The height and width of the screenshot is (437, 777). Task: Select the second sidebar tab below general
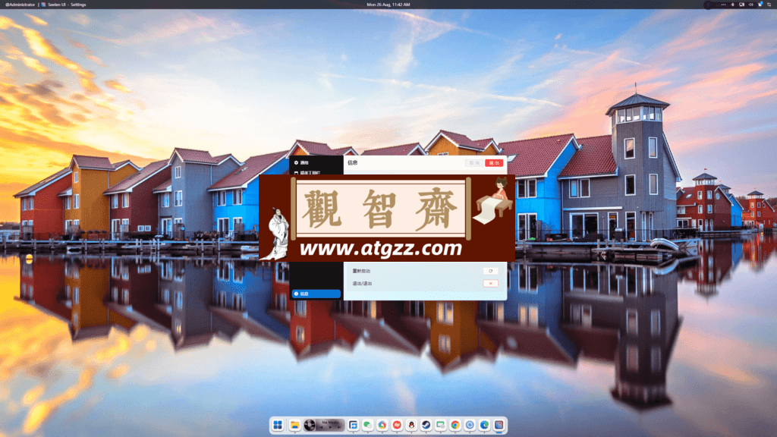pyautogui.click(x=316, y=172)
